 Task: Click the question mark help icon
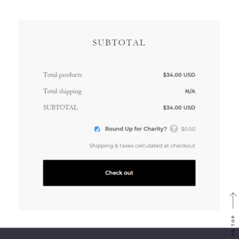(x=174, y=129)
